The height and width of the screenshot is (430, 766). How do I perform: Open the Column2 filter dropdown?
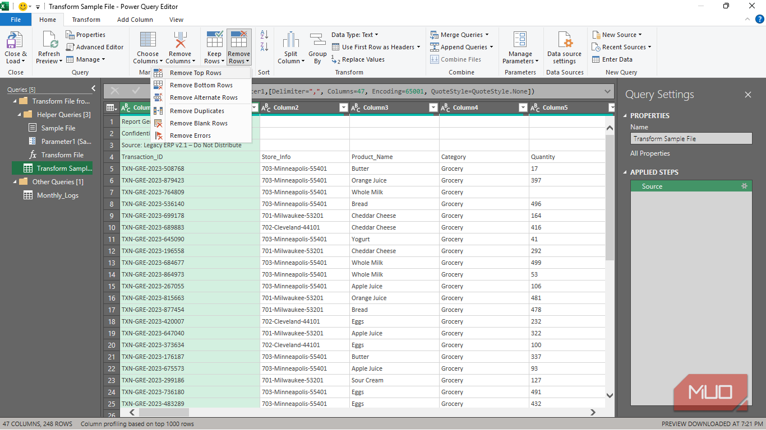(344, 107)
